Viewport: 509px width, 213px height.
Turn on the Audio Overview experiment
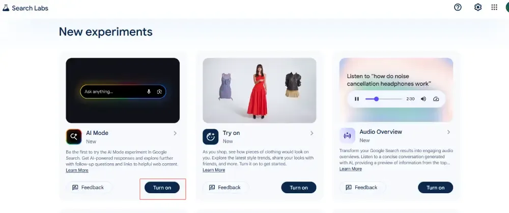point(435,188)
